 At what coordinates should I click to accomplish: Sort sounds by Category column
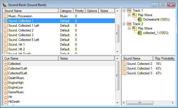(66, 11)
